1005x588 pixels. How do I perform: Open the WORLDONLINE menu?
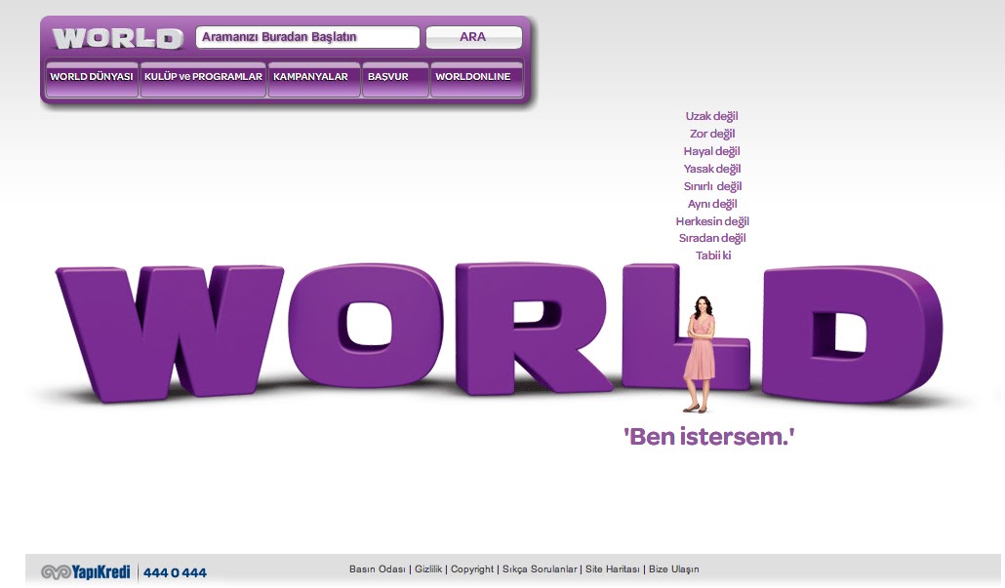(477, 79)
